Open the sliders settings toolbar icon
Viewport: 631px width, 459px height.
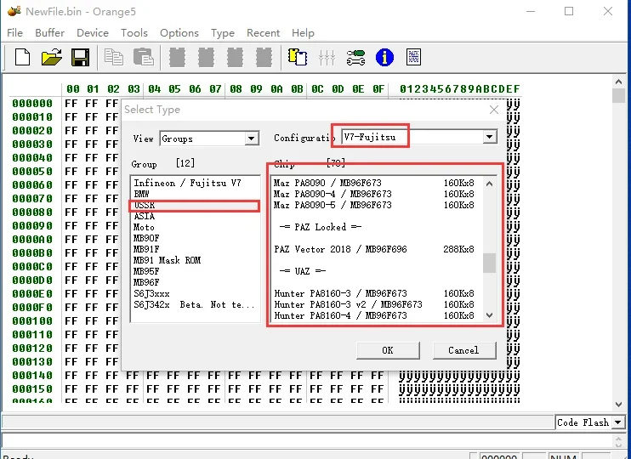pos(327,57)
